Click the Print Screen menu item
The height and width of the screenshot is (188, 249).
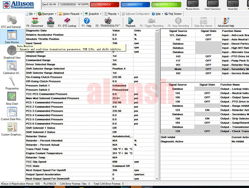click(173, 14)
